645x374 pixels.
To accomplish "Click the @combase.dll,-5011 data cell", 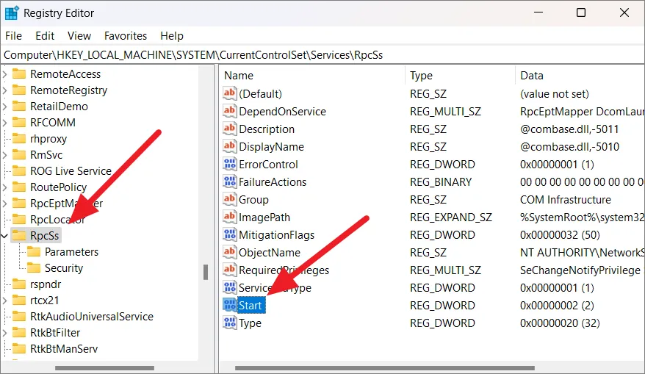I will [569, 129].
